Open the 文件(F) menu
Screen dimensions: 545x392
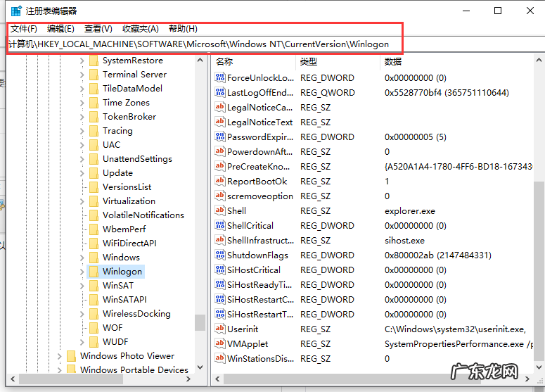(x=23, y=29)
